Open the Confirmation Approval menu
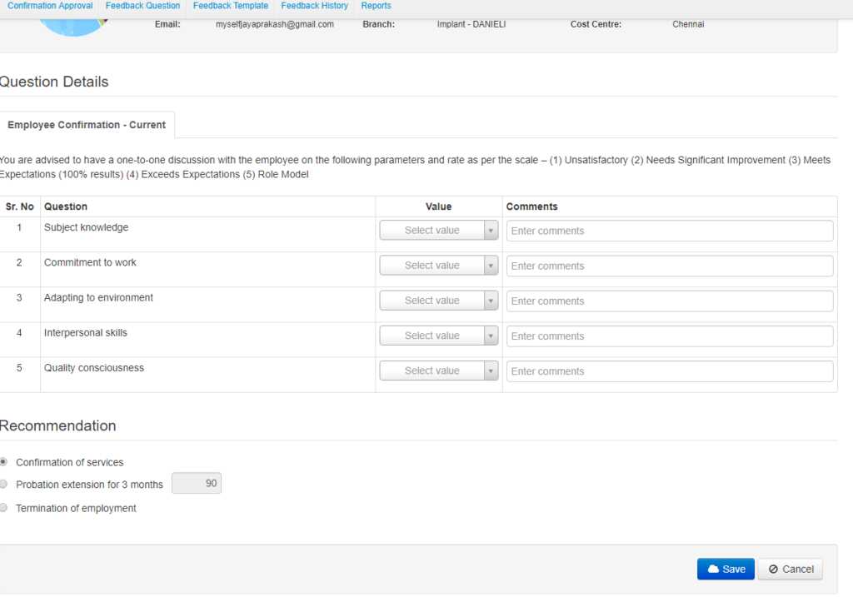The image size is (853, 597). point(50,6)
